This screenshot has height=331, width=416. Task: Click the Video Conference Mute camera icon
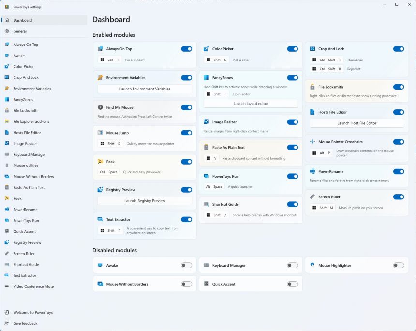7,286
